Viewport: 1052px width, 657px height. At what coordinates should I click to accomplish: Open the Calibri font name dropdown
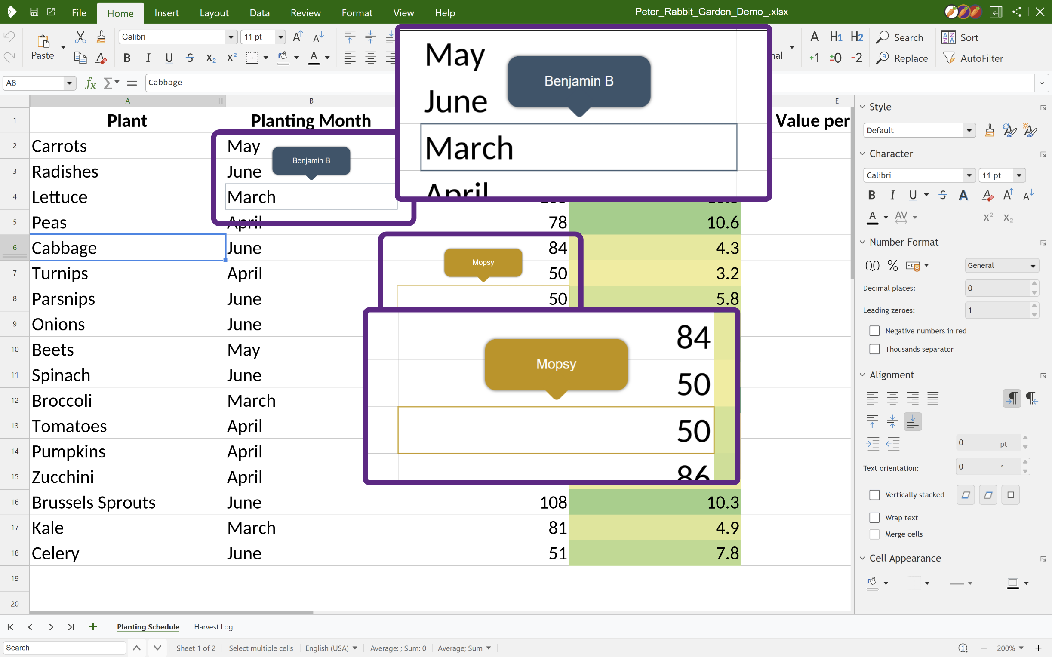coord(231,37)
